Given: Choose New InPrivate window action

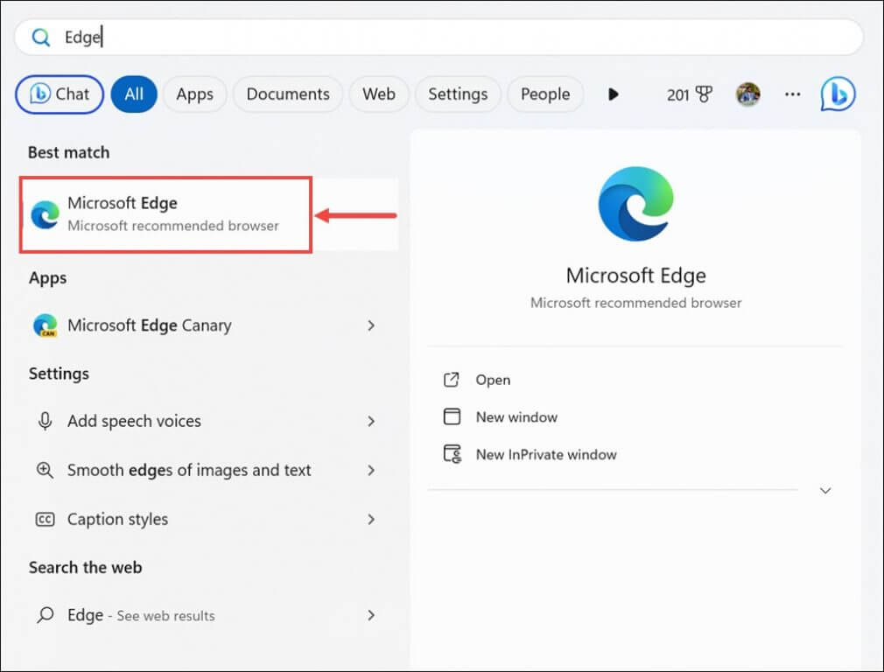Looking at the screenshot, I should 546,454.
